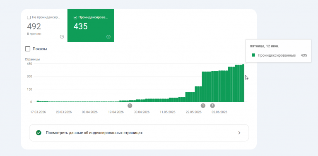Uncheck the Проиндексирова... checkbox
Image resolution: width=318 pixels, height=156 pixels.
[75, 17]
